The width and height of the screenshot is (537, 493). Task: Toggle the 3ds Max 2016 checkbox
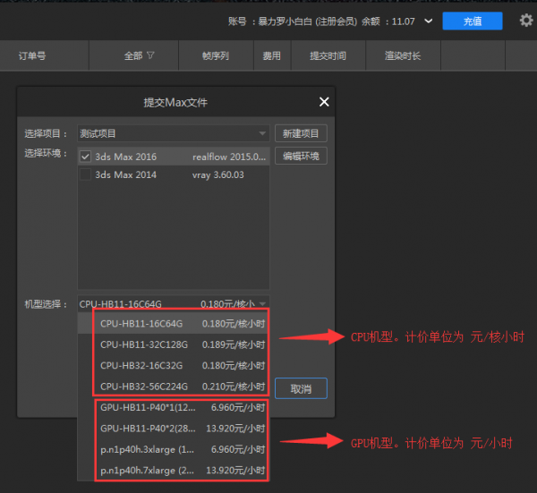click(86, 157)
